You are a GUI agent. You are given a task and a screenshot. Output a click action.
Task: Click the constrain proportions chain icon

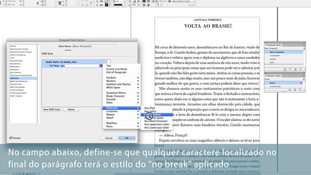coord(37,3)
